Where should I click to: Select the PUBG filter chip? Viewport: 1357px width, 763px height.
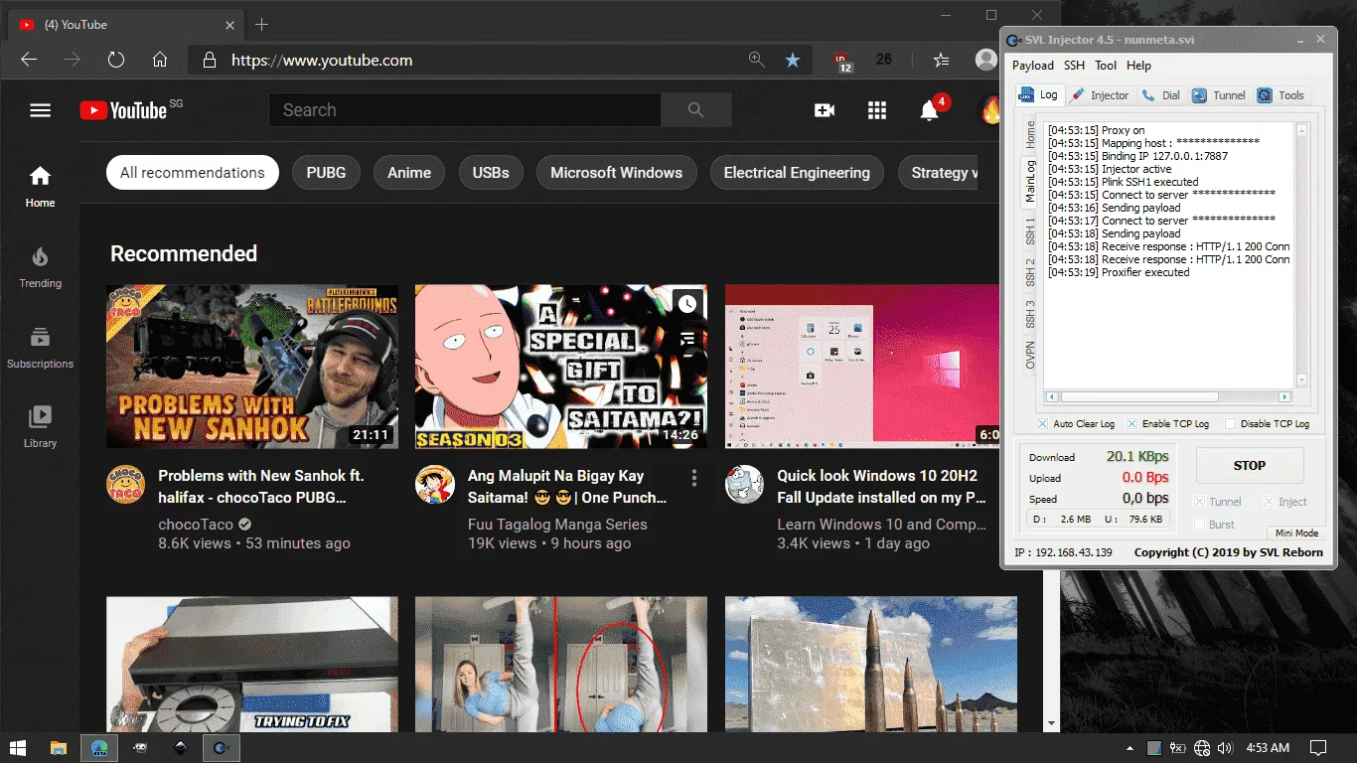pos(326,173)
